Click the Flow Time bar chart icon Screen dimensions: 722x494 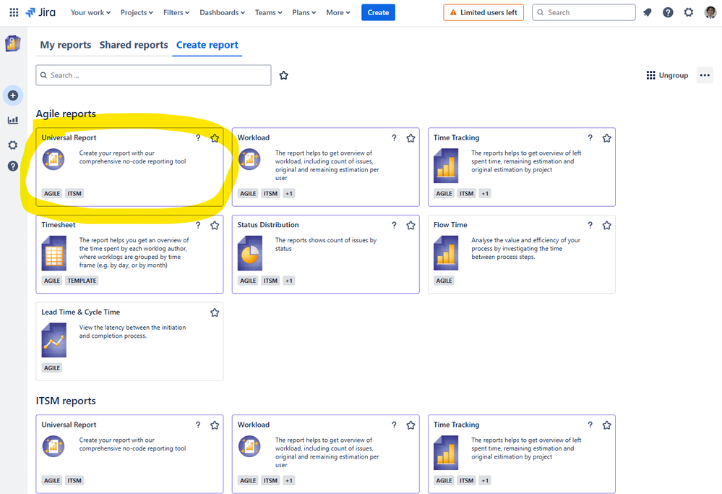446,253
